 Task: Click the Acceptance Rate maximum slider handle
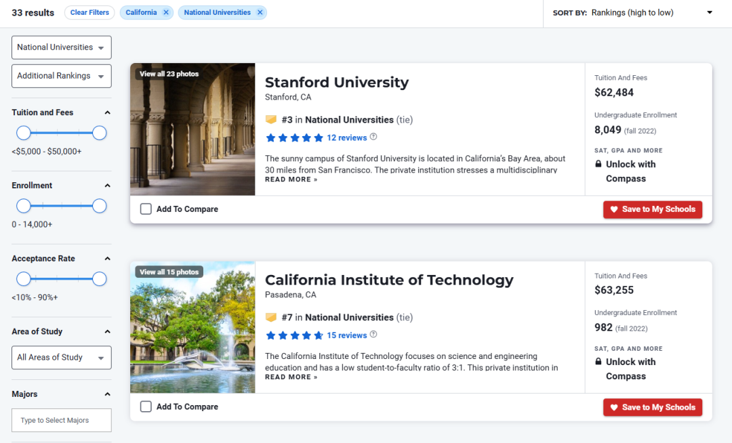click(99, 279)
